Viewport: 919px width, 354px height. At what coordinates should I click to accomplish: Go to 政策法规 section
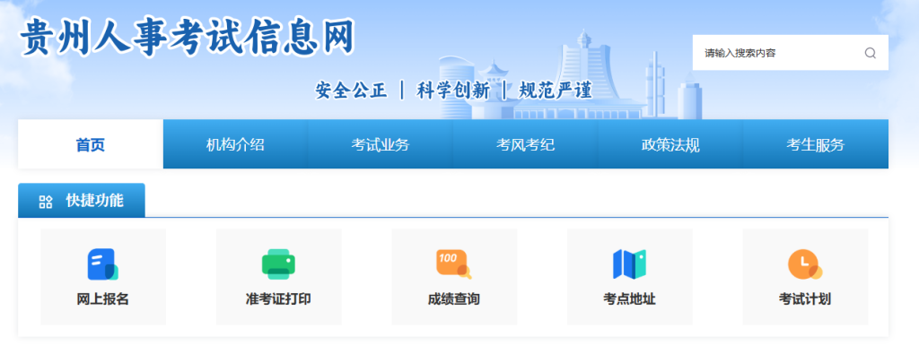pos(670,144)
